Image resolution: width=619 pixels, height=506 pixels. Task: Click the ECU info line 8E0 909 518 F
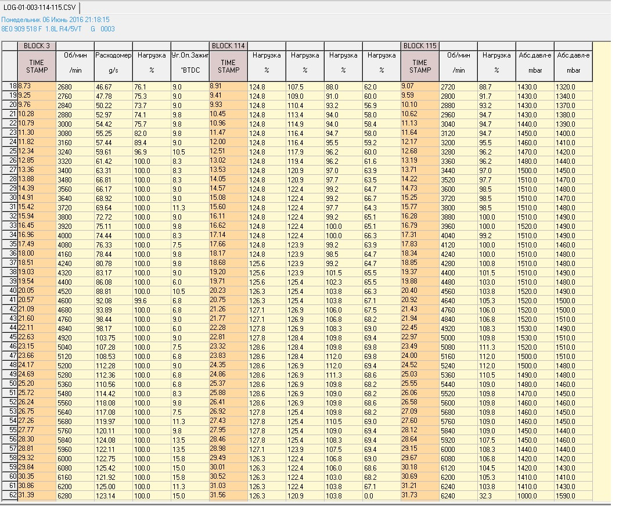point(58,29)
